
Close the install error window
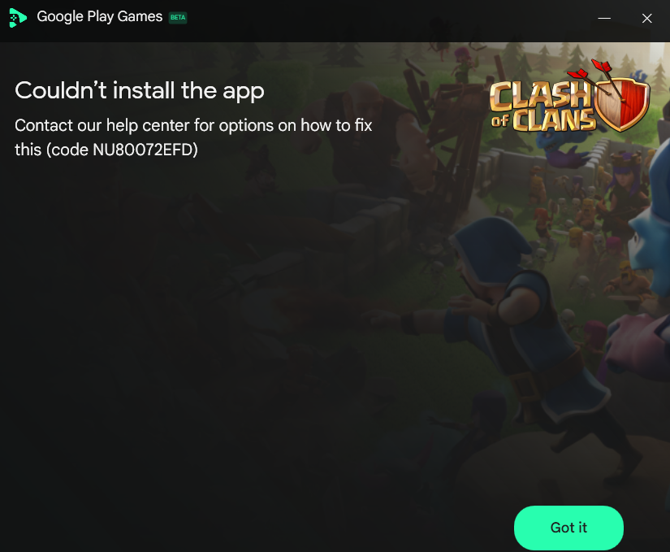coord(647,18)
